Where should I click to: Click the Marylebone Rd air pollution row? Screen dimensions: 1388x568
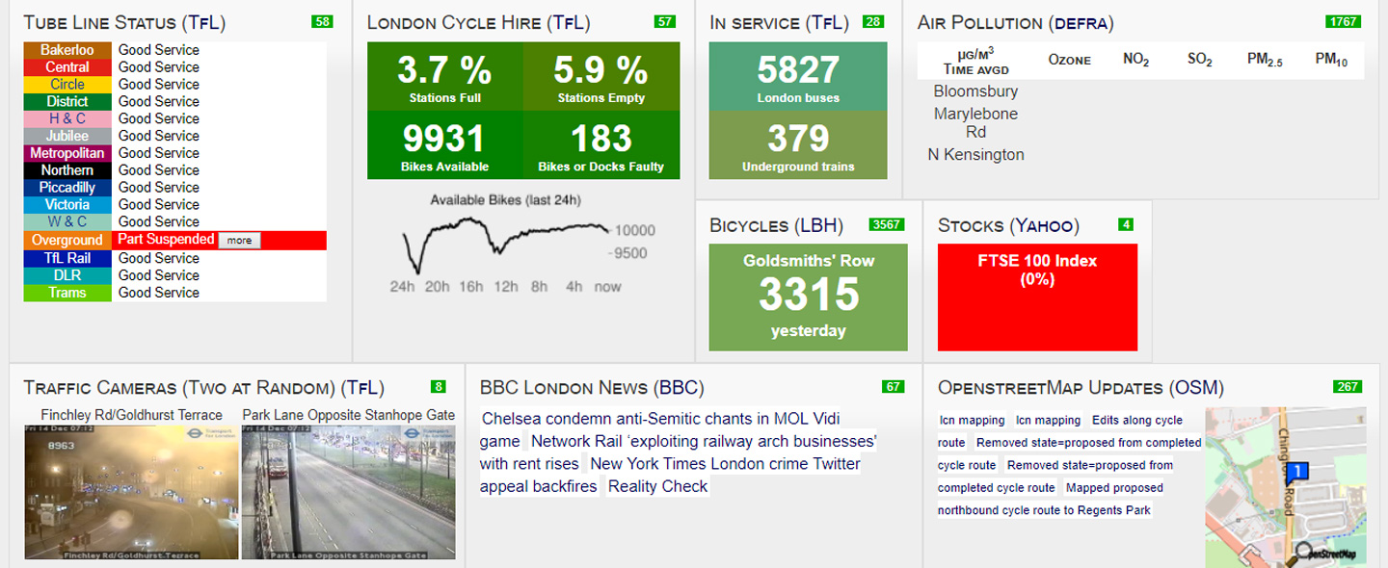975,122
